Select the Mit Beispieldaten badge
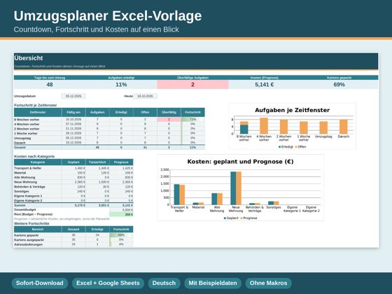Viewport: 392px width, 294px height. 213,283
